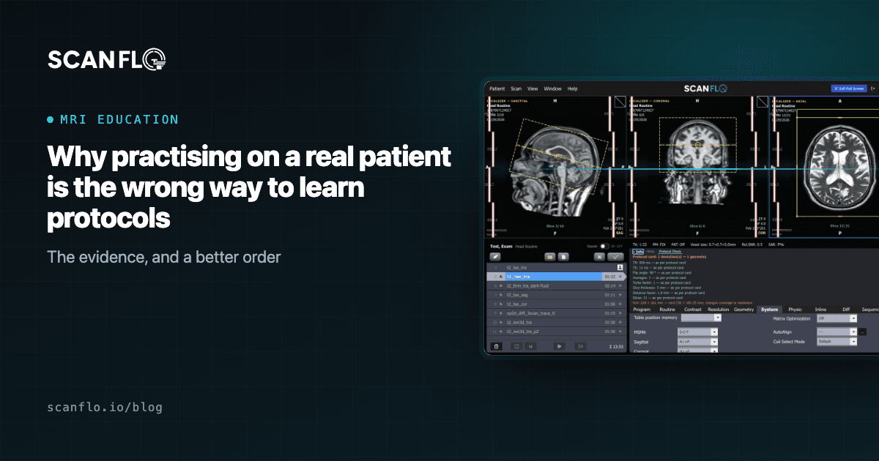Open the Table position memory dropdown

pyautogui.click(x=701, y=318)
